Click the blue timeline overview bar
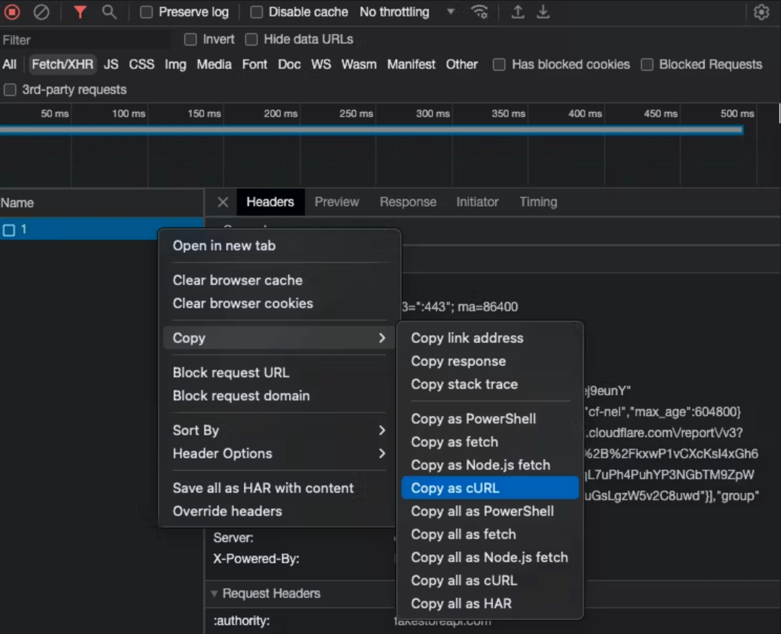Screen dimensions: 781x634 point(371,130)
